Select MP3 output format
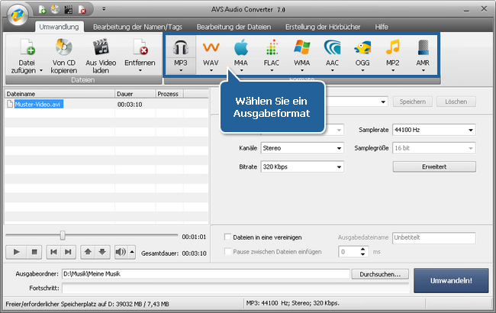The image size is (496, 313). click(x=181, y=54)
